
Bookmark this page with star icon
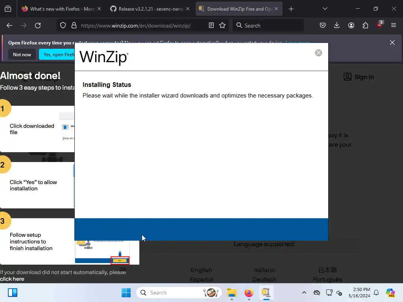point(222,26)
